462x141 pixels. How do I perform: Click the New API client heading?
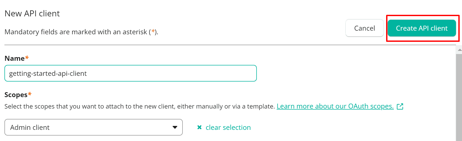coord(32,14)
